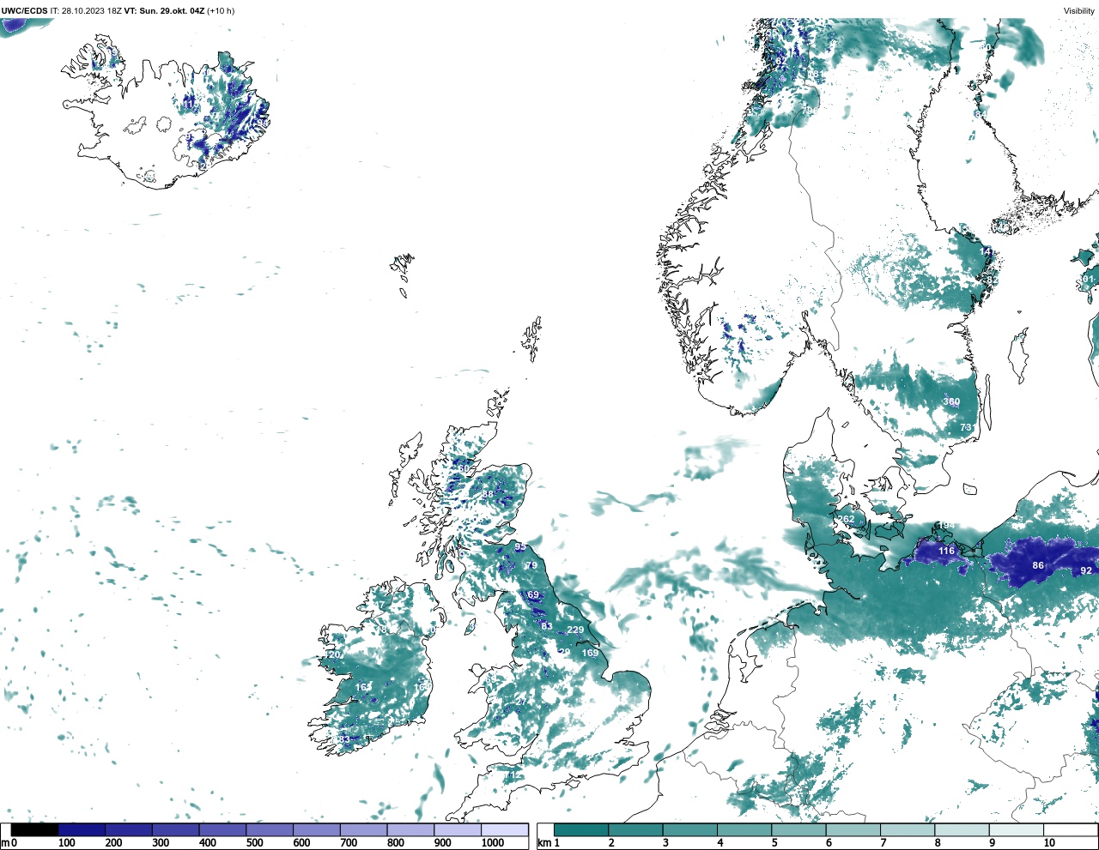1099x850 pixels.
Task: Select the darkest teal 1-2 km swatch
Action: [581, 829]
